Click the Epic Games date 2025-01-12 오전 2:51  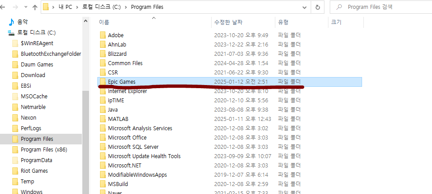point(241,82)
